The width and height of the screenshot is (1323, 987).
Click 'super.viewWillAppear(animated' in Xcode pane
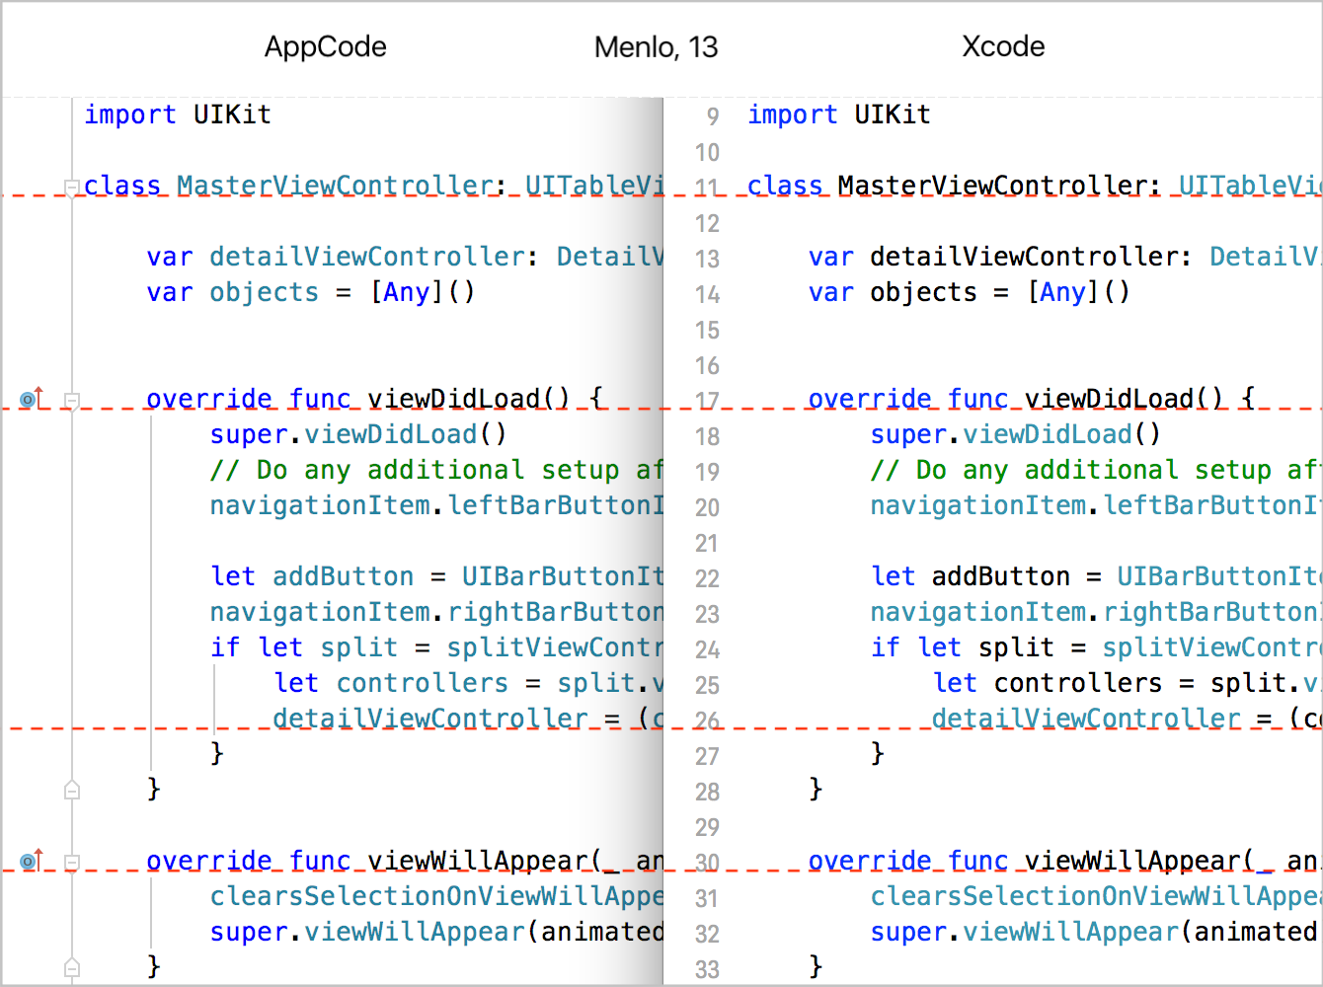point(1094,932)
